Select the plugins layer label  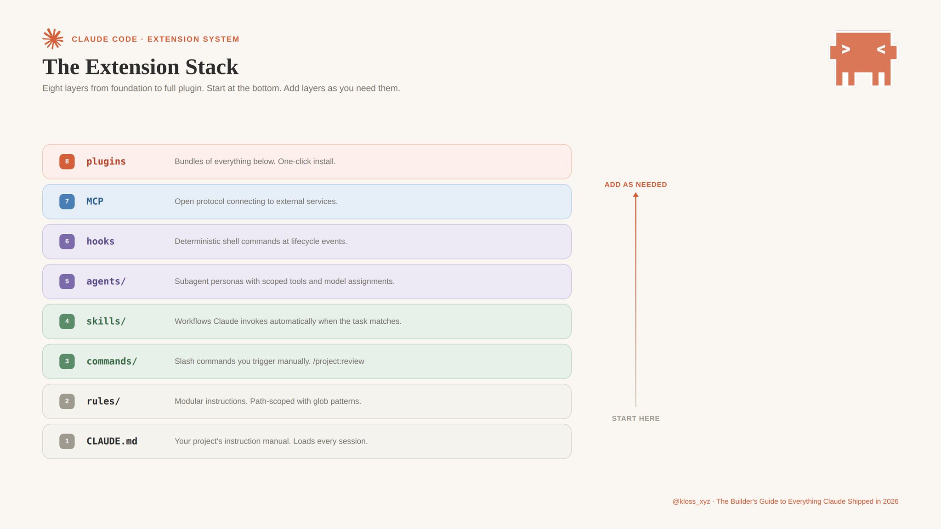coord(106,162)
